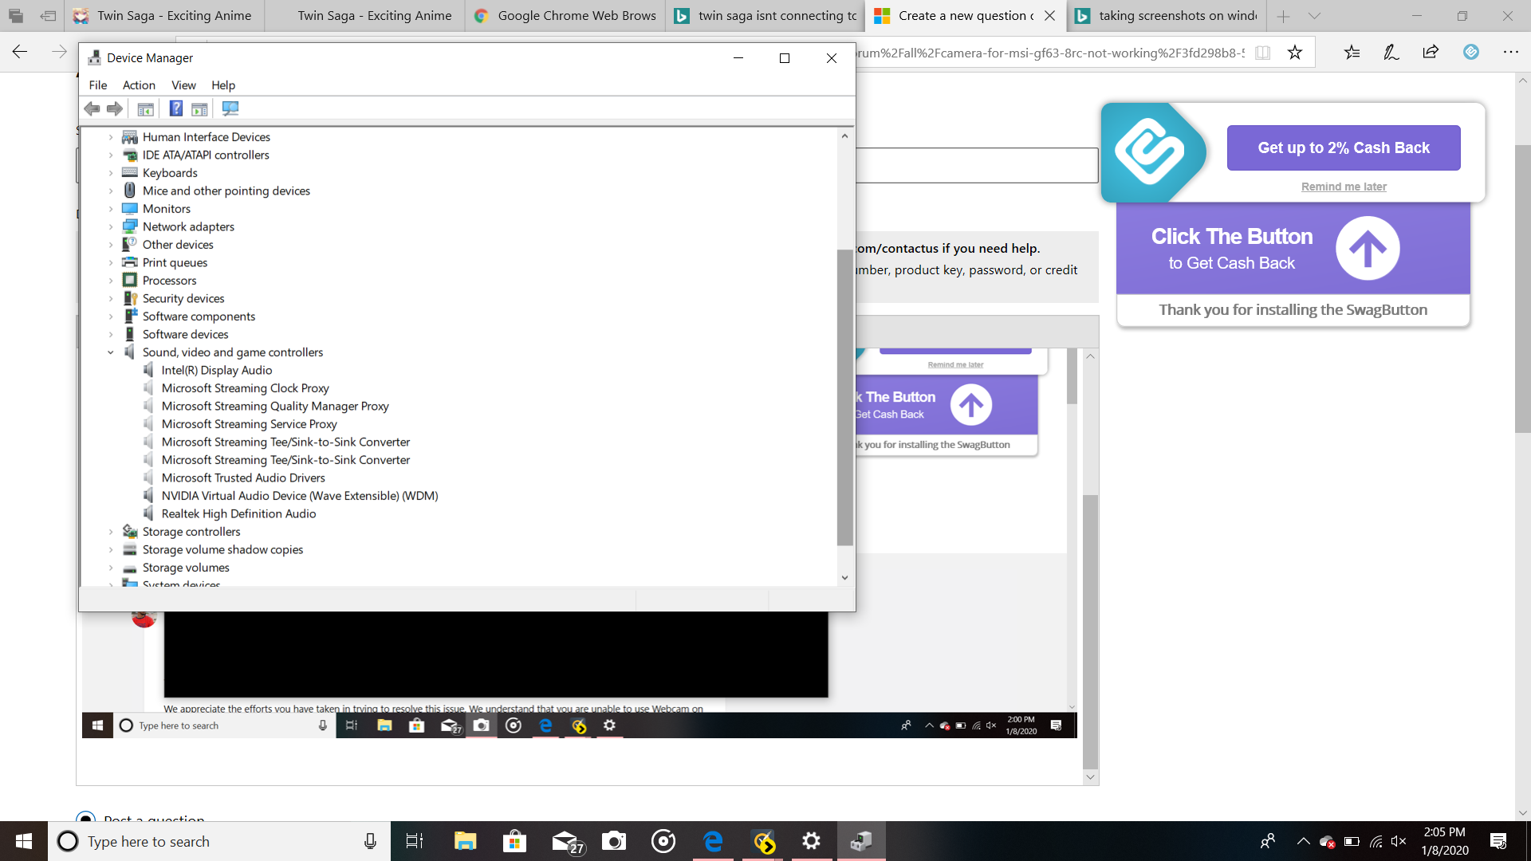This screenshot has height=861, width=1531.
Task: Open the Camera app from the taskbar
Action: point(613,841)
